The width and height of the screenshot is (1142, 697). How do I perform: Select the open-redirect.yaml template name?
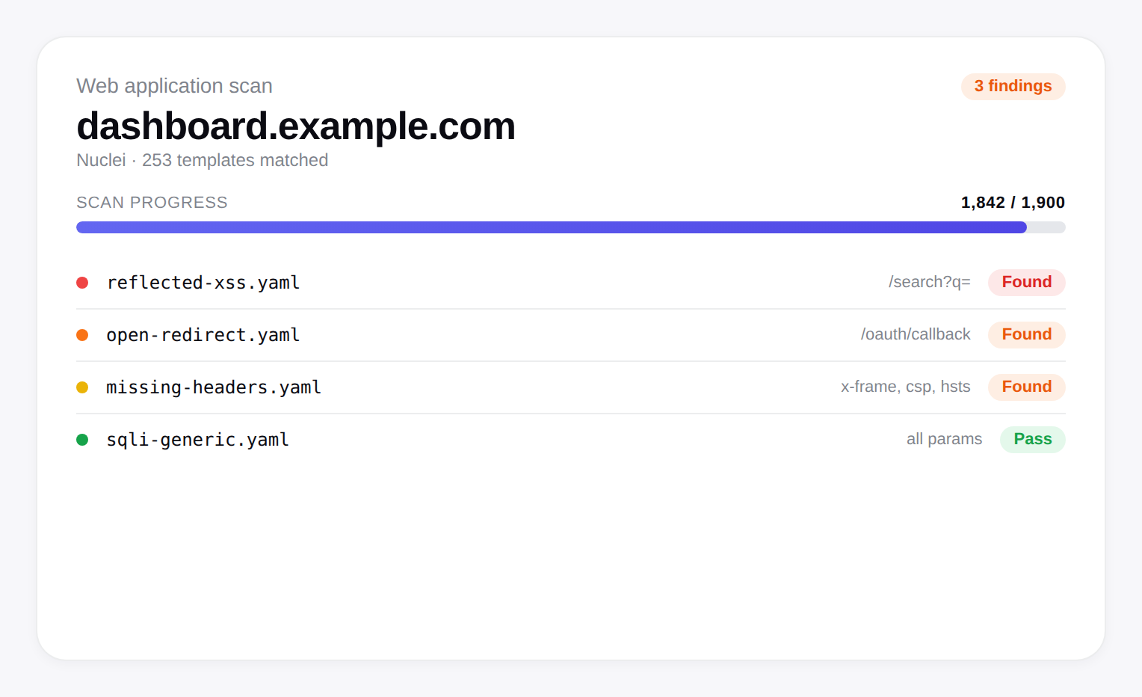point(203,335)
